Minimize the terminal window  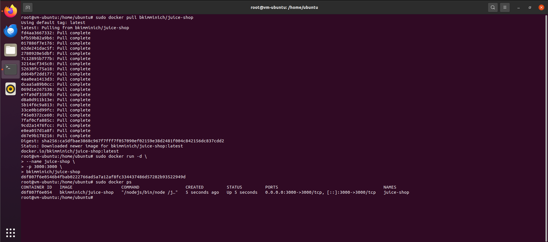(x=518, y=7)
